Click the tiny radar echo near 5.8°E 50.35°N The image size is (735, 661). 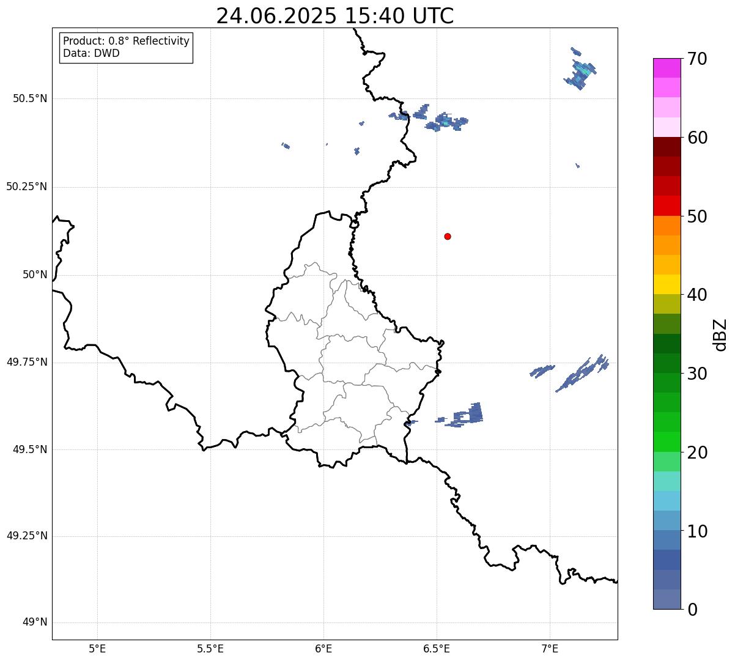click(286, 146)
